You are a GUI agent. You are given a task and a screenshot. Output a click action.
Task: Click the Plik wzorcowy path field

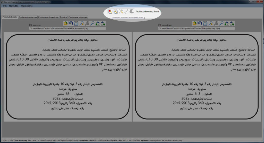67,28
